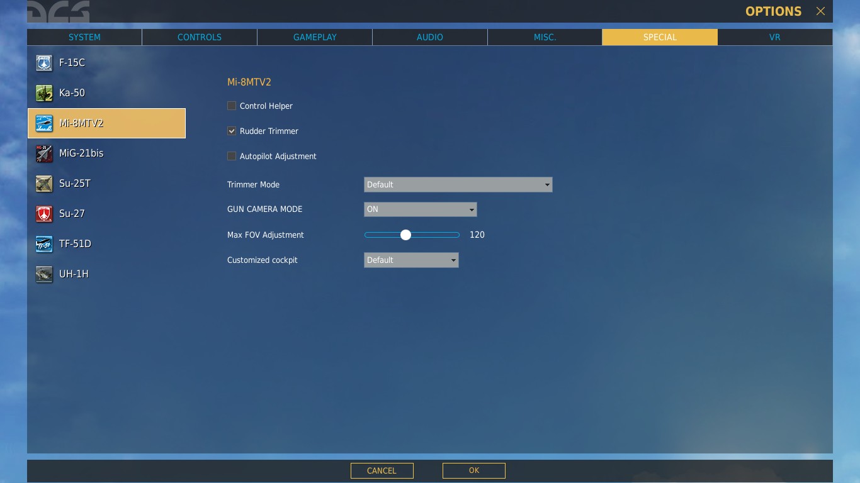
Task: Click the Su-25T aircraft icon
Action: (44, 184)
